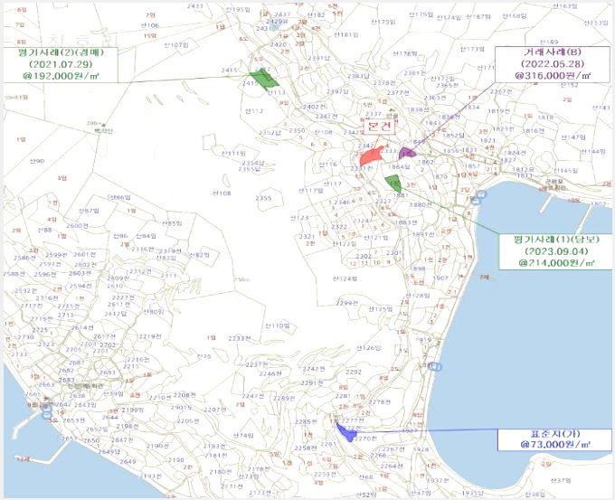This screenshot has width=615, height=500.
Task: Click parcel label 산116
Action: pos(328,164)
